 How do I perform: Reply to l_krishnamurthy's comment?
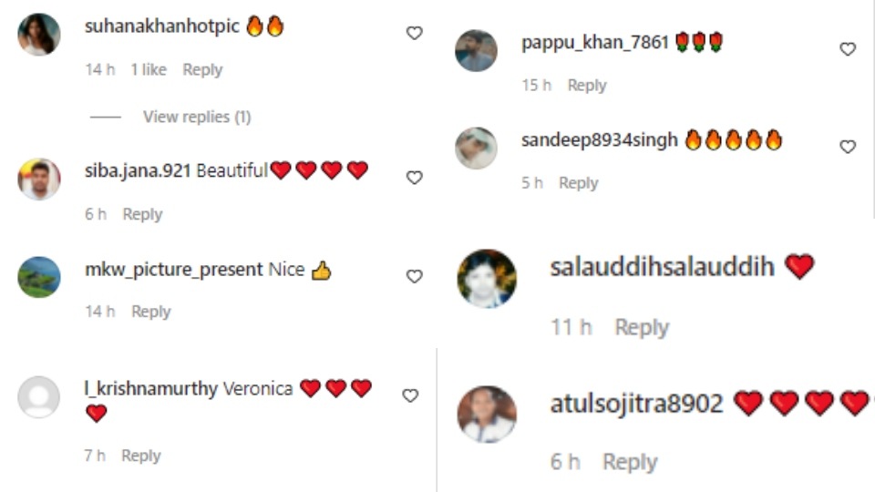[x=141, y=456]
